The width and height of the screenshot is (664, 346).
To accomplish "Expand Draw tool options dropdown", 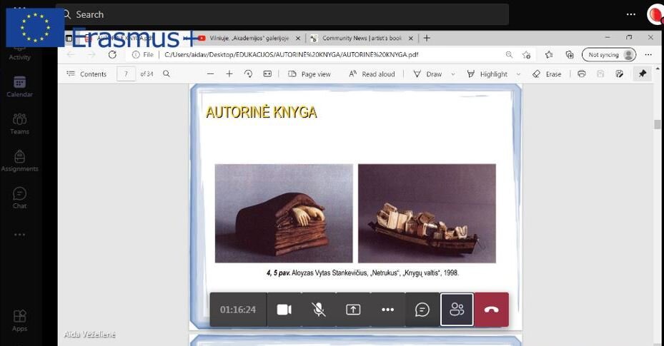I will 453,74.
